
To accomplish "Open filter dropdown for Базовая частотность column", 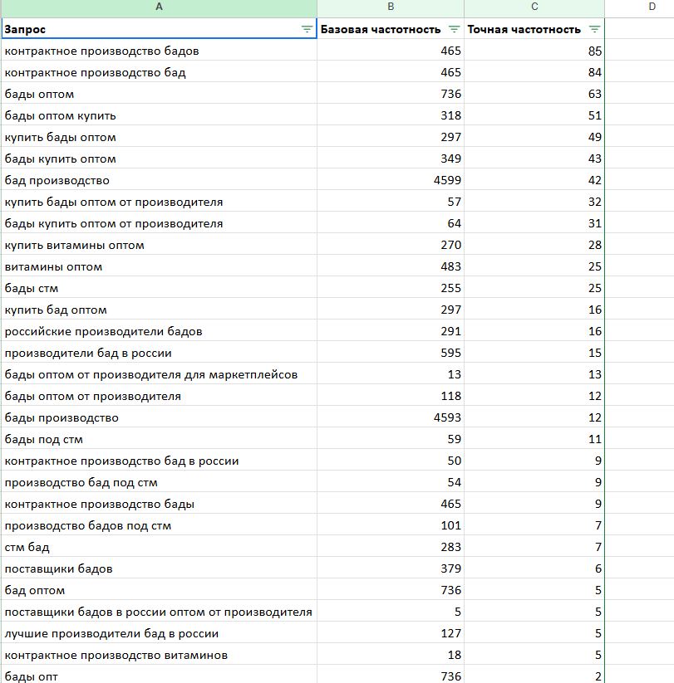I will [454, 29].
